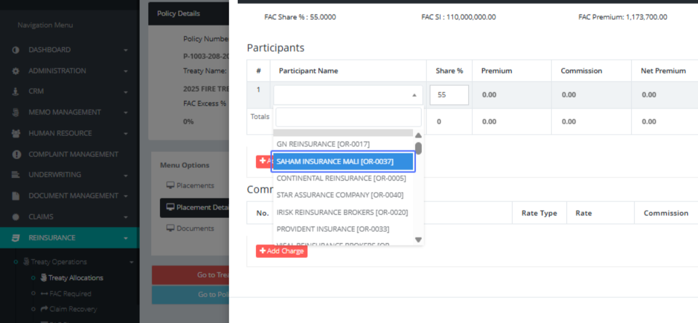Click the Administration gear icon
698x323 pixels.
coord(16,71)
